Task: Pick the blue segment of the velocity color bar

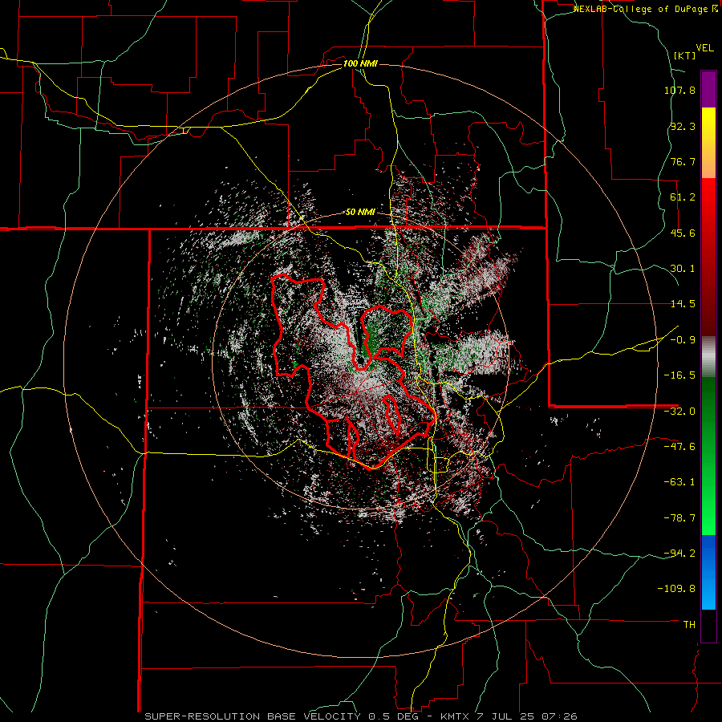Action: tap(708, 572)
